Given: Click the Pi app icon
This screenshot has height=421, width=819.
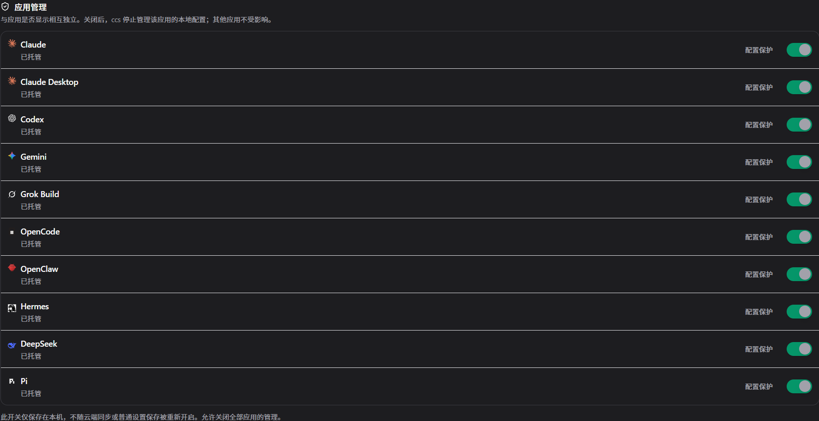Looking at the screenshot, I should pyautogui.click(x=12, y=381).
